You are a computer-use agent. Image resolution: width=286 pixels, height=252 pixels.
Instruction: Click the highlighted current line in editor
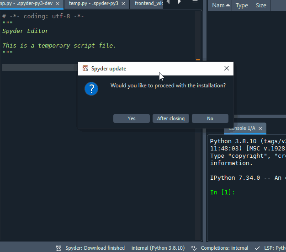(x=40, y=67)
